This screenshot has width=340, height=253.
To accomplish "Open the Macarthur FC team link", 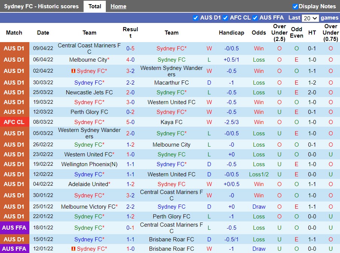I will [x=171, y=83].
